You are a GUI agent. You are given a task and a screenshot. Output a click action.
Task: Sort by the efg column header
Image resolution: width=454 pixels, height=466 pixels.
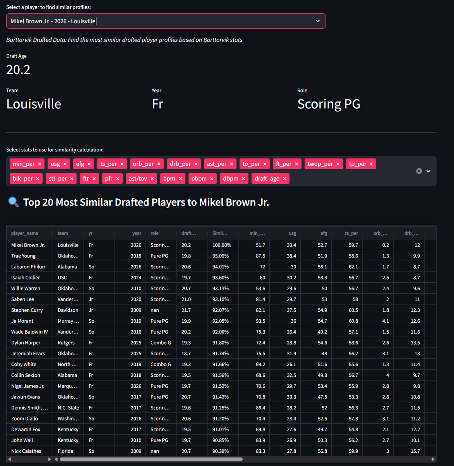(x=316, y=233)
